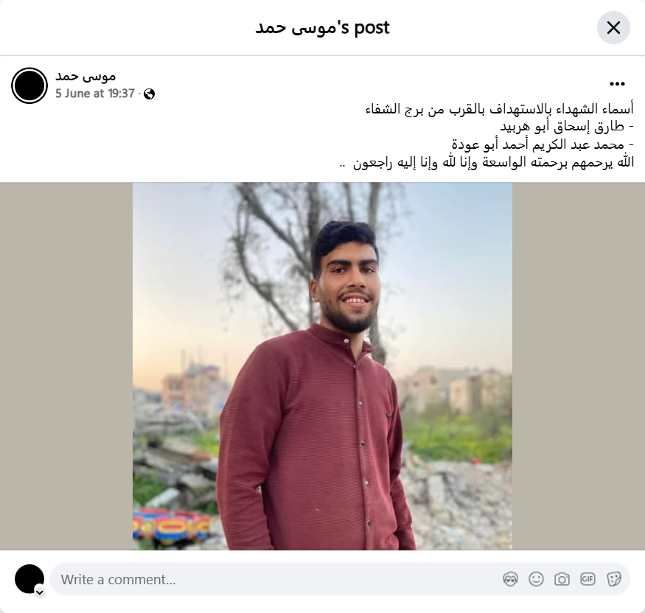Image resolution: width=645 pixels, height=613 pixels.
Task: Open the avatar sticker picker in comment box
Action: [x=510, y=579]
